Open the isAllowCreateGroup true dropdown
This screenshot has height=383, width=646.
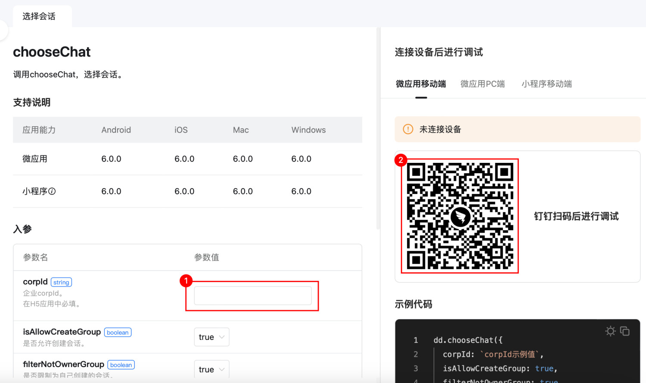click(211, 337)
